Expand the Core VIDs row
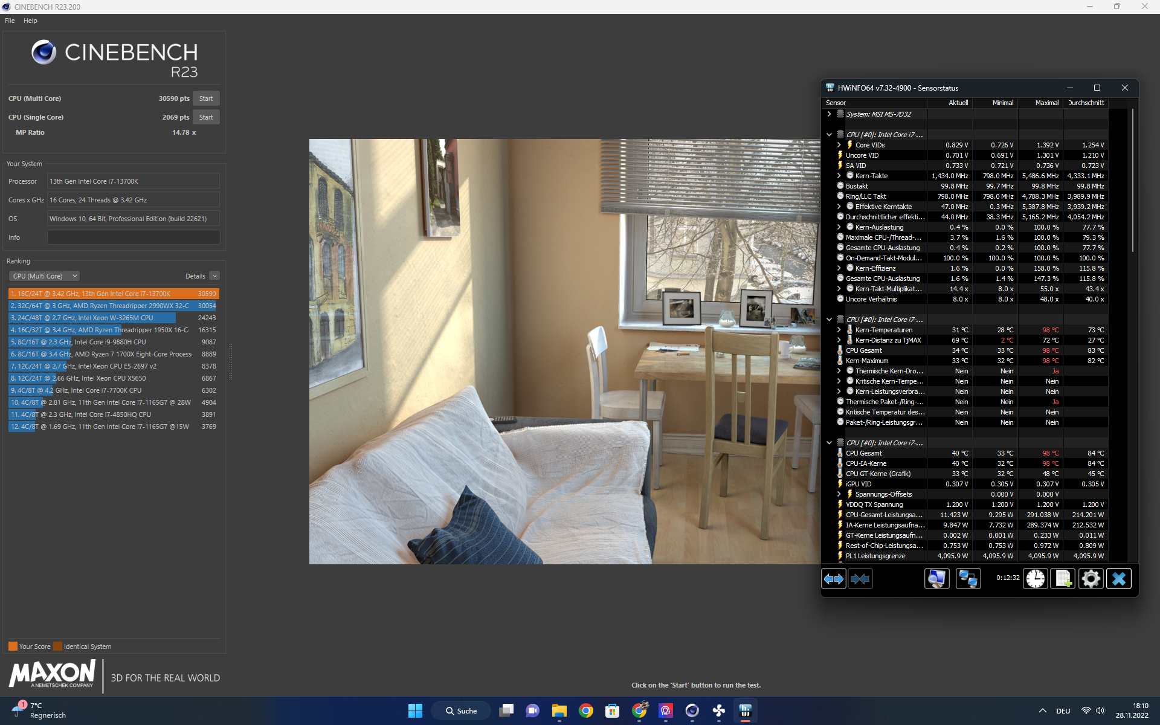The width and height of the screenshot is (1160, 725). 839,145
